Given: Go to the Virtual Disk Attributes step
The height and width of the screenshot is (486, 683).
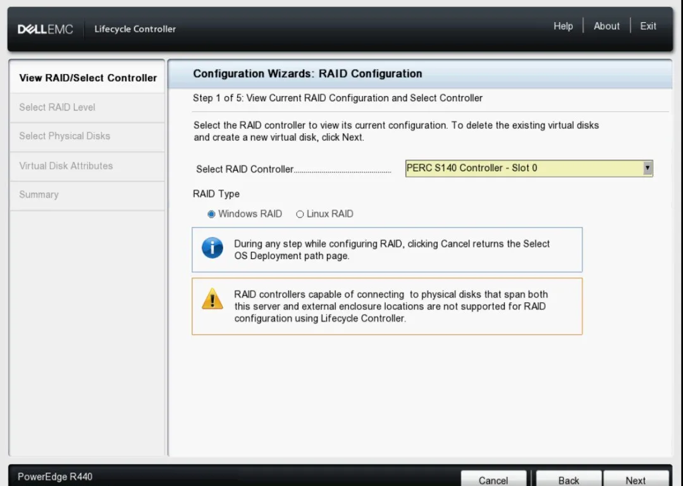Looking at the screenshot, I should [87, 166].
